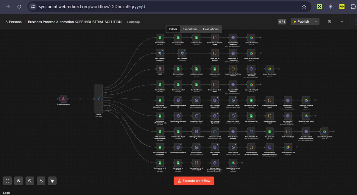Viewport: 357px width, 195px height.
Task: Select Extract from File JR node
Action: coord(196,116)
